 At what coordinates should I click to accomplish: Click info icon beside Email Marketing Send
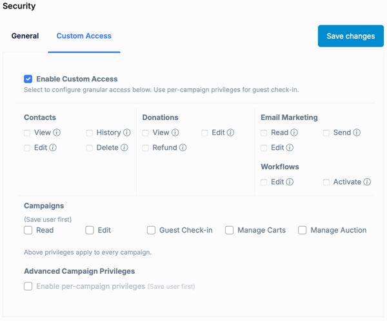coord(357,132)
